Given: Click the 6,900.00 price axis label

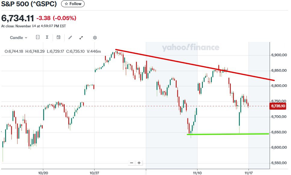Looking at the screenshot, I should click(278, 55).
